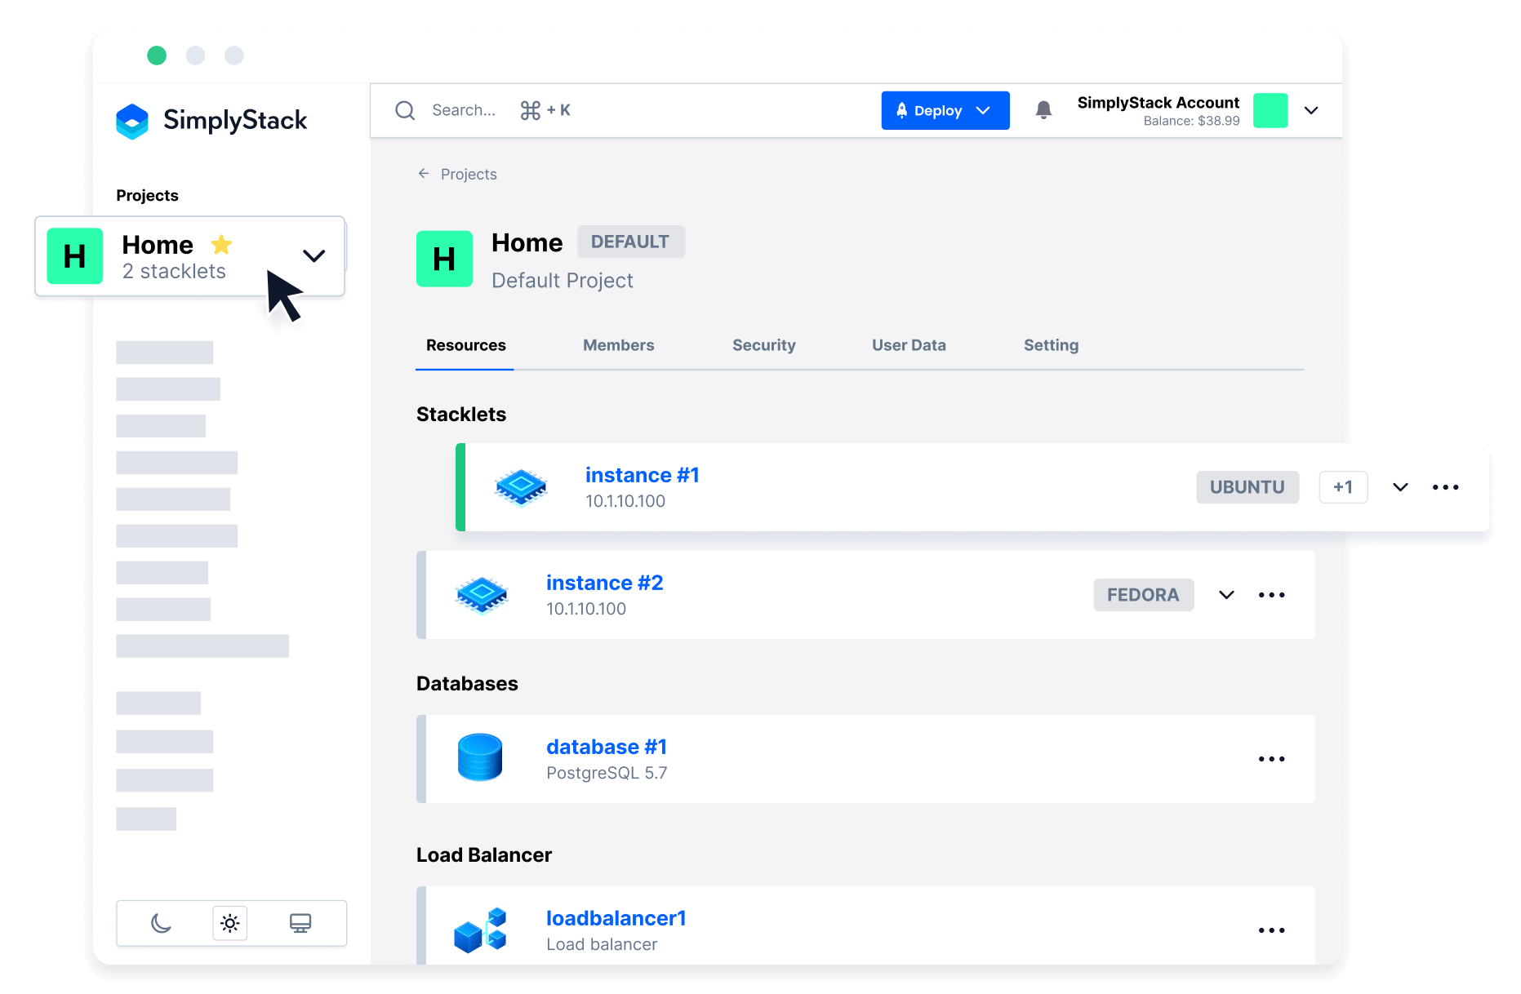
Task: Click the UBUNTU tag
Action: click(x=1247, y=487)
